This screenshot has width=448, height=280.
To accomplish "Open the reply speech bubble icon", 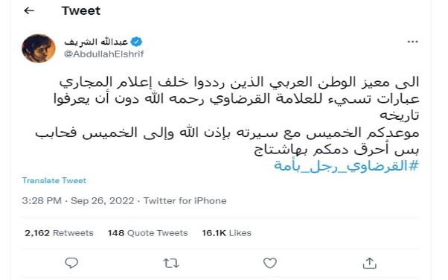I will coord(71,263).
